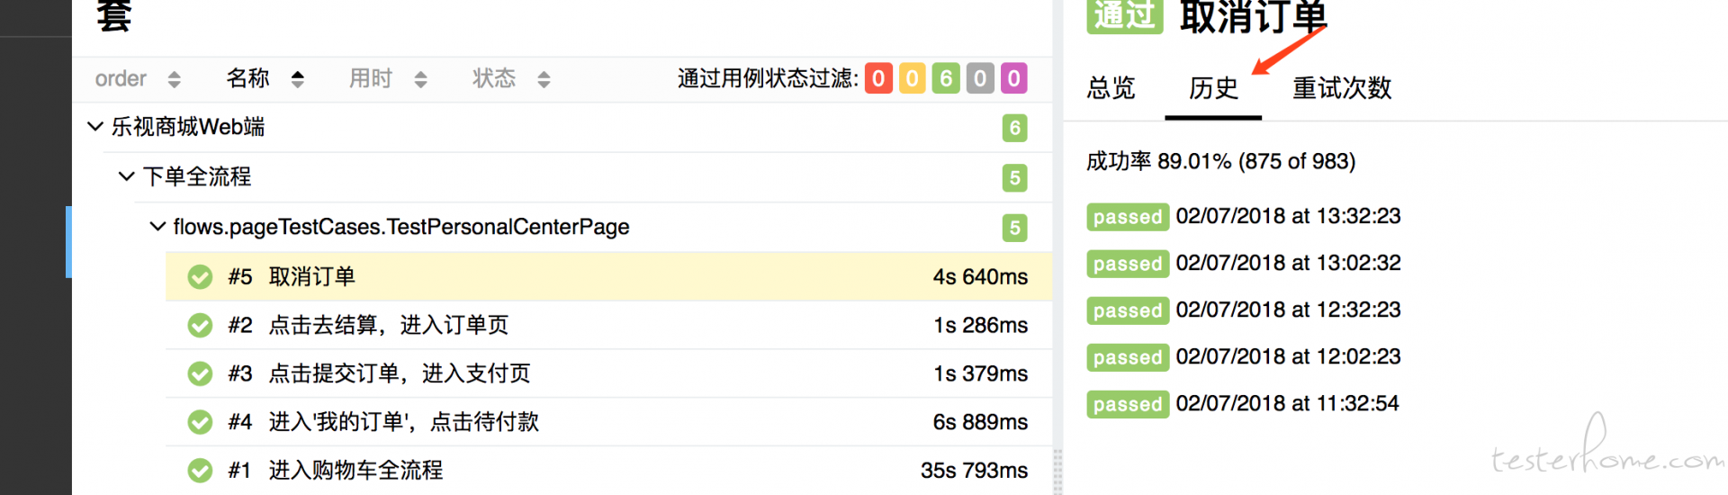1728x495 pixels.
Task: Switch to the 历史 tab
Action: (x=1213, y=88)
